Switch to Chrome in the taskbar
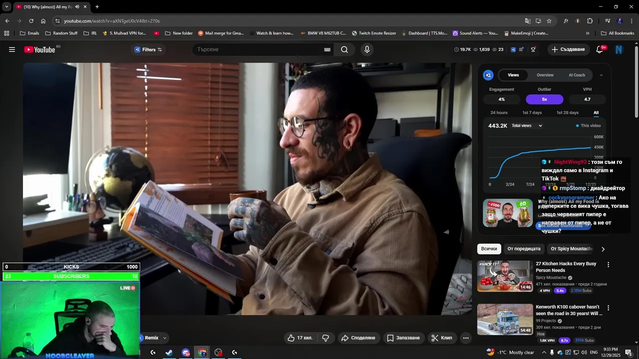This screenshot has width=639, height=359. click(202, 353)
